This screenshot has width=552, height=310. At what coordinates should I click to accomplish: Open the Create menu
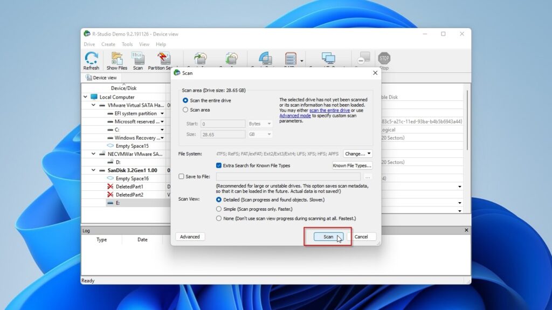pyautogui.click(x=108, y=44)
